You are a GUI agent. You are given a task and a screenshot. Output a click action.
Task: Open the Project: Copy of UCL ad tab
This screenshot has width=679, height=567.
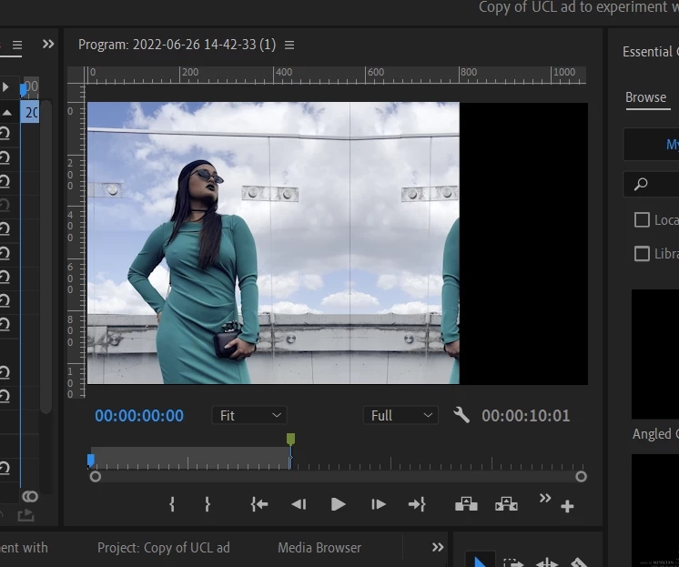point(164,548)
